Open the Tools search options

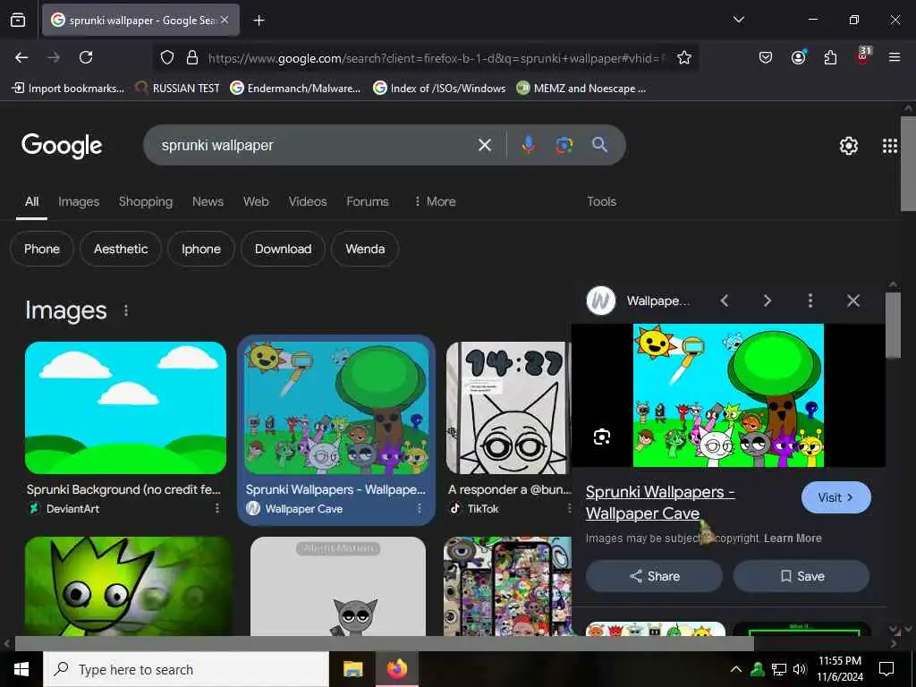pos(601,201)
